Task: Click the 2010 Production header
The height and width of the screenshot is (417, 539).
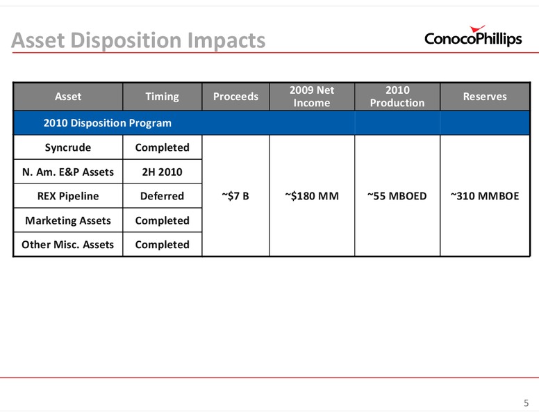Action: 397,97
